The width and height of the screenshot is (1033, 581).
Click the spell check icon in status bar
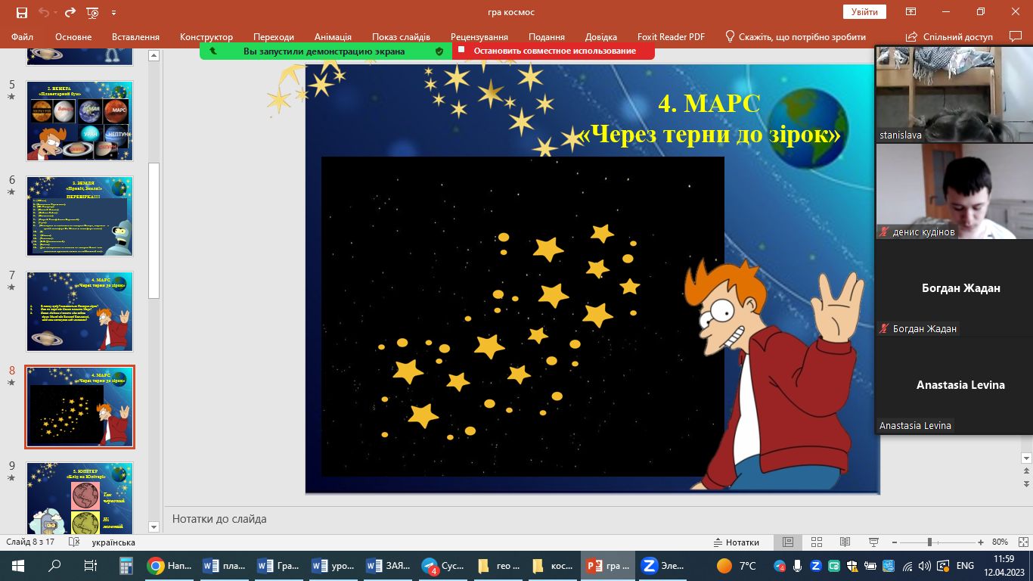(74, 542)
